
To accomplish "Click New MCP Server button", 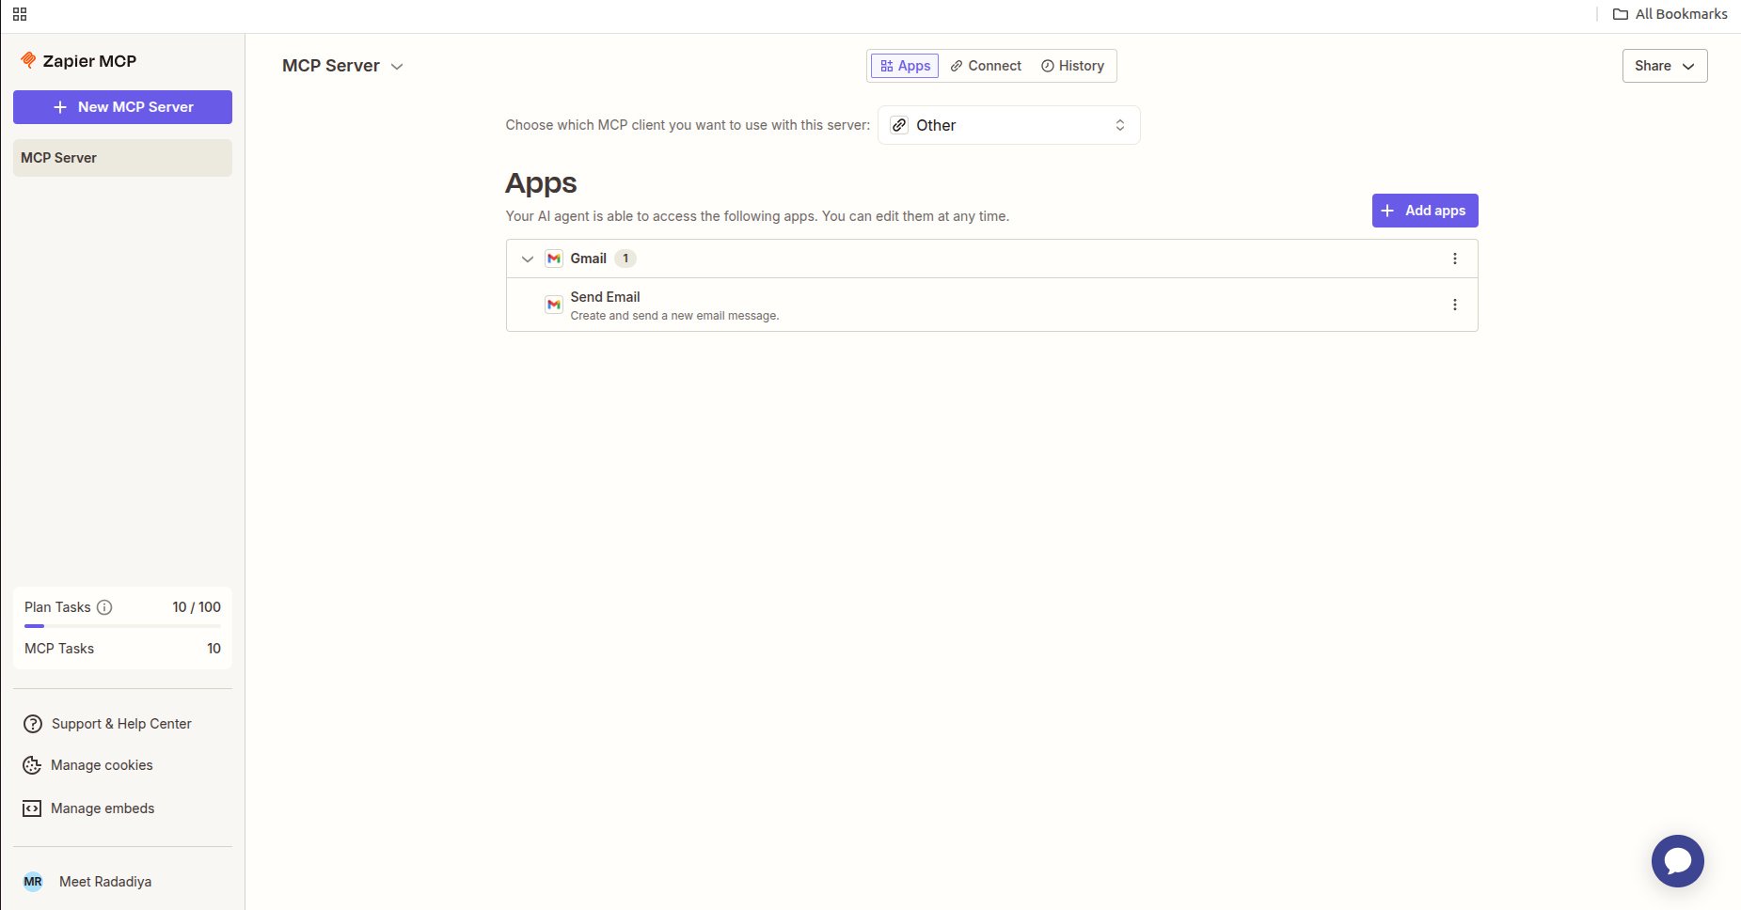I will [122, 107].
